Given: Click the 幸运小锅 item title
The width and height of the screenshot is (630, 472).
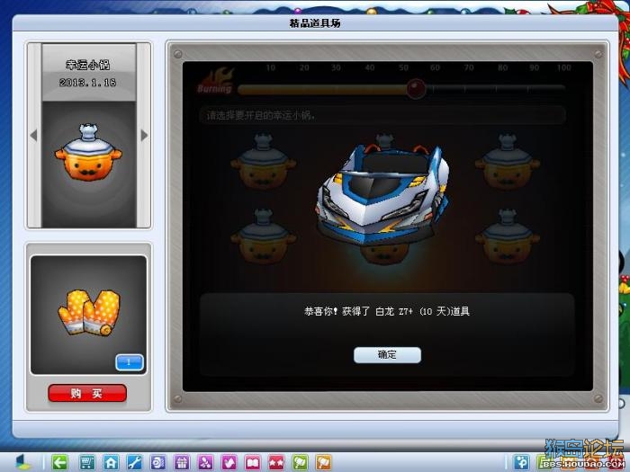Looking at the screenshot, I should [88, 65].
